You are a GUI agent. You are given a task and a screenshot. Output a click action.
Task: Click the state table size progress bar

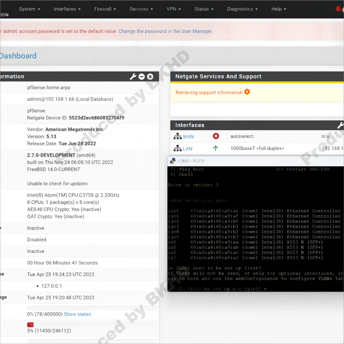92,308
